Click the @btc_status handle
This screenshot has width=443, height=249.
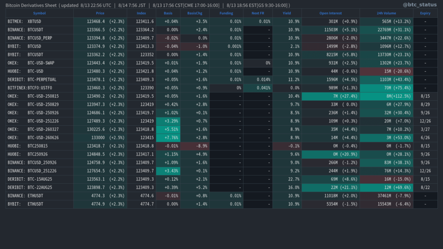(x=420, y=4)
